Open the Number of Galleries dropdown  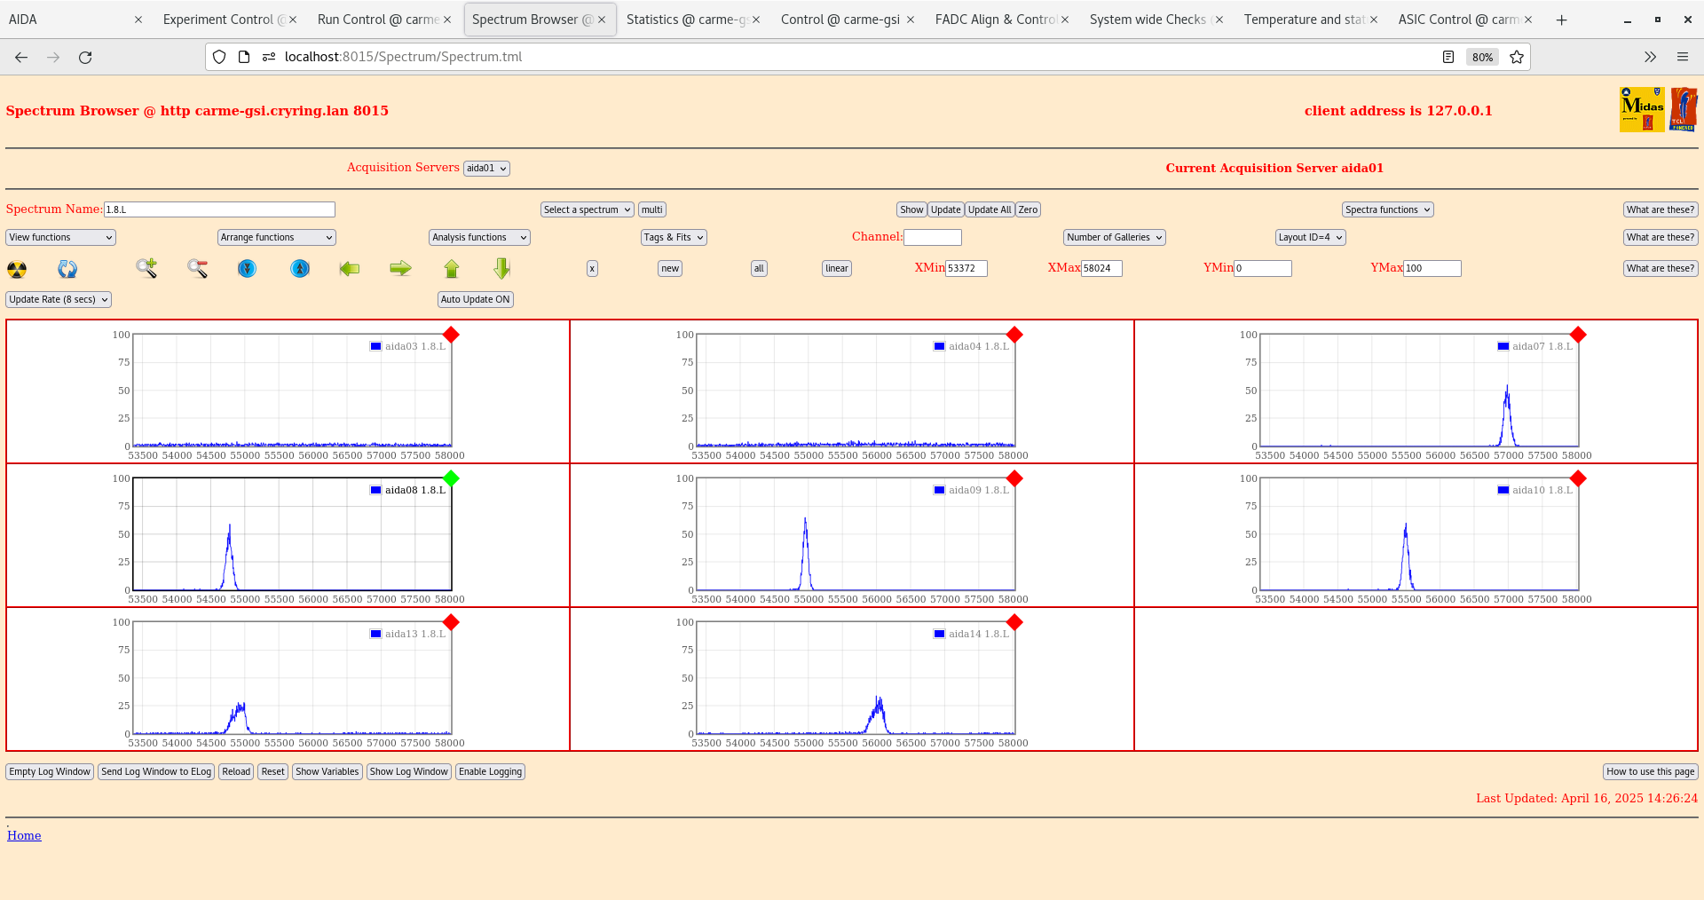pos(1114,237)
